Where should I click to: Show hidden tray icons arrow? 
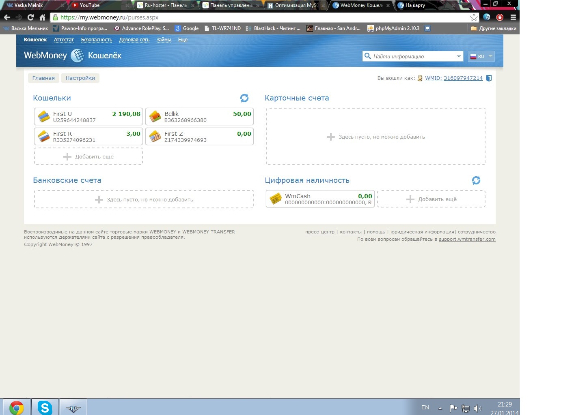pyautogui.click(x=440, y=408)
